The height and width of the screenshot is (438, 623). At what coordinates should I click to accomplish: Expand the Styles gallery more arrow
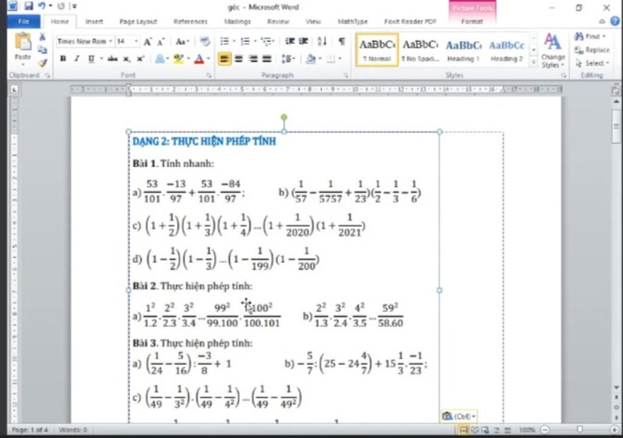[534, 63]
